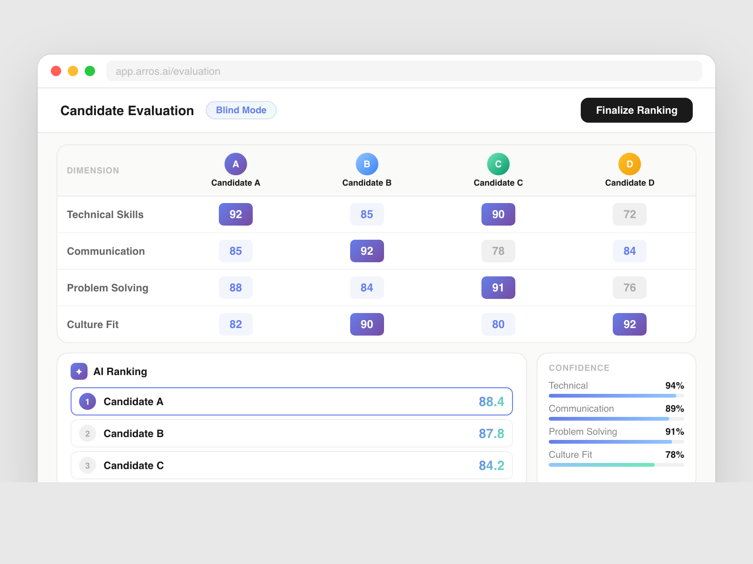Select Candidate B's Communication score 92
The height and width of the screenshot is (564, 753).
367,251
